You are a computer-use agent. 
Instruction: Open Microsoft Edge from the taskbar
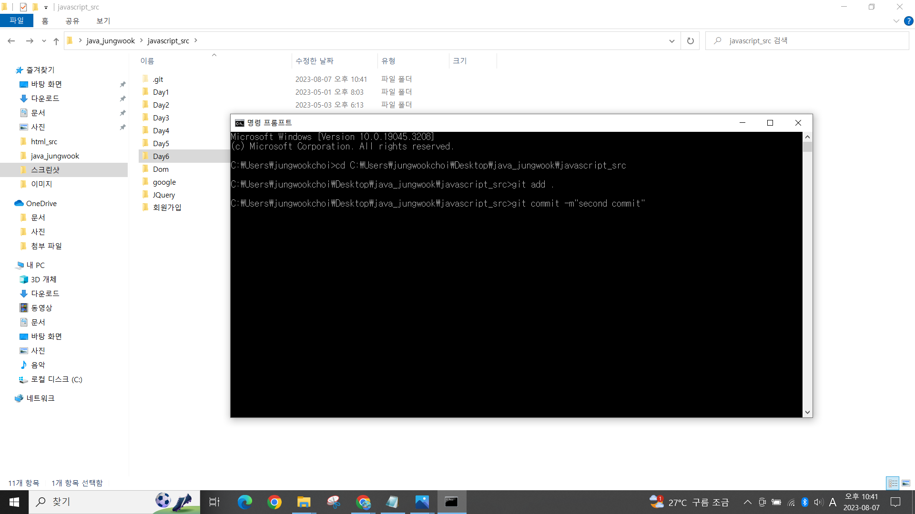pyautogui.click(x=245, y=502)
